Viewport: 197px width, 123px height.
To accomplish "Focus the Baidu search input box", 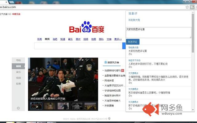I will [78, 46].
